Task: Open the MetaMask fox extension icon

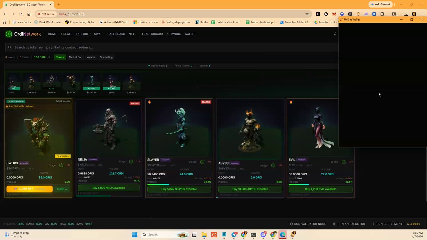Action: pos(334,14)
